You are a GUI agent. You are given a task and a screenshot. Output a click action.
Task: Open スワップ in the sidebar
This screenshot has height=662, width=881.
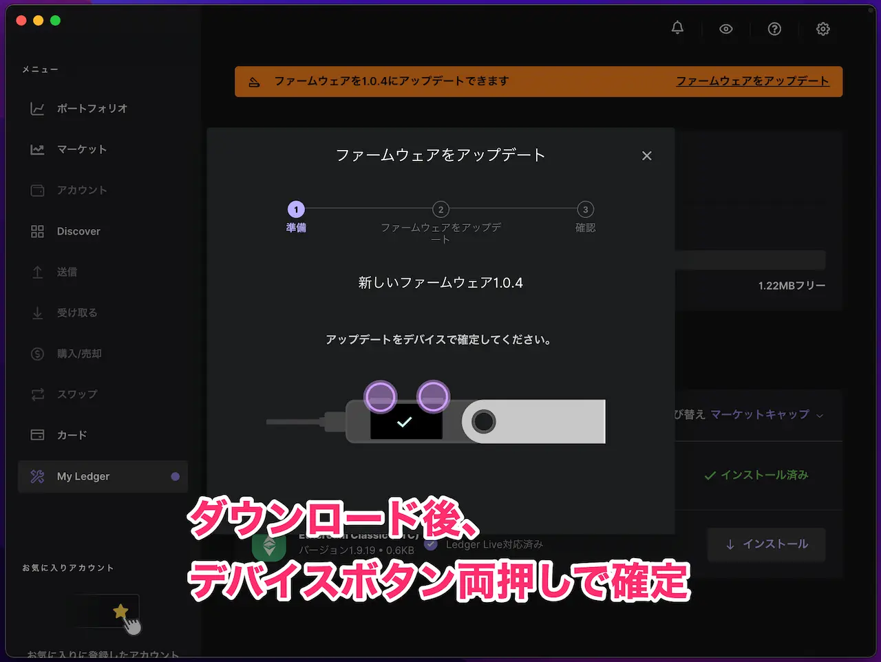(x=77, y=394)
